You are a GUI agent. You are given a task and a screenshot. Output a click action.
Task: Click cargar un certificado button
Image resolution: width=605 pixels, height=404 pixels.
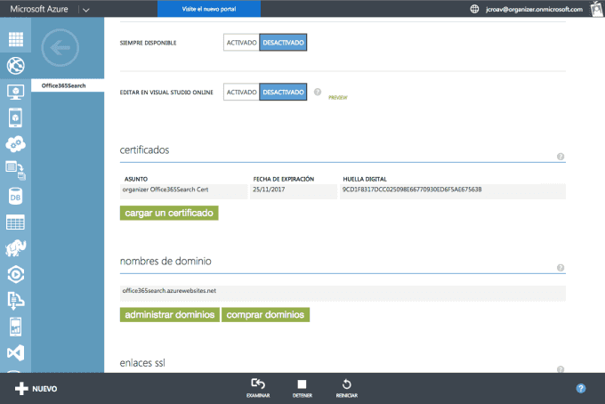click(x=169, y=213)
